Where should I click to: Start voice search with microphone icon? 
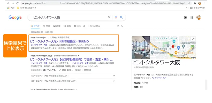pyautogui.click(x=116, y=17)
